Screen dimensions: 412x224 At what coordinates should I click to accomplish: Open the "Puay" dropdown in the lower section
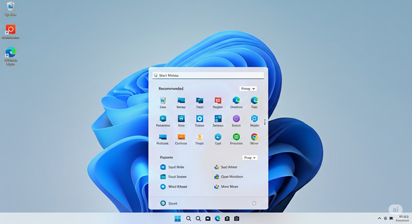click(250, 157)
